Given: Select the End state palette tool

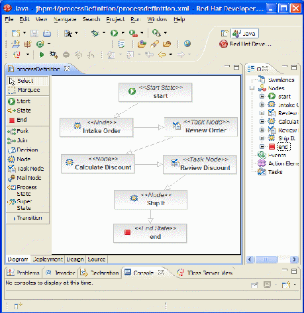Looking at the screenshot, I should point(17,120).
